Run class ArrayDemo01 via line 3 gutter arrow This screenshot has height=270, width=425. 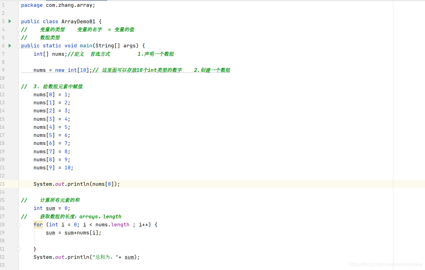[10, 21]
